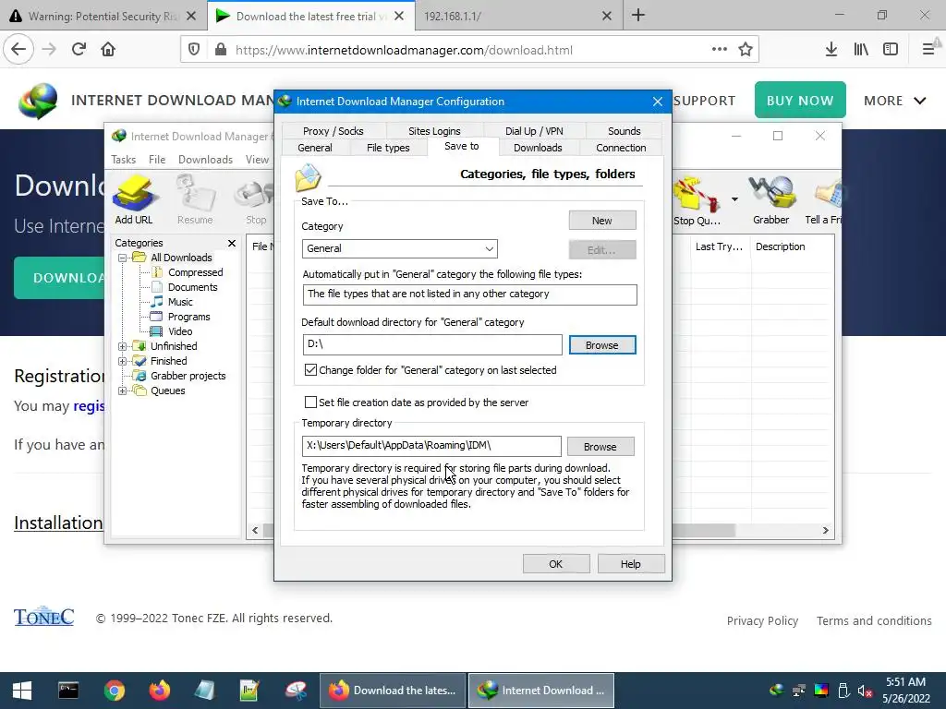Screen dimensions: 946x709
Task: Switch to the Dial Up / VPN tab
Action: tap(534, 131)
